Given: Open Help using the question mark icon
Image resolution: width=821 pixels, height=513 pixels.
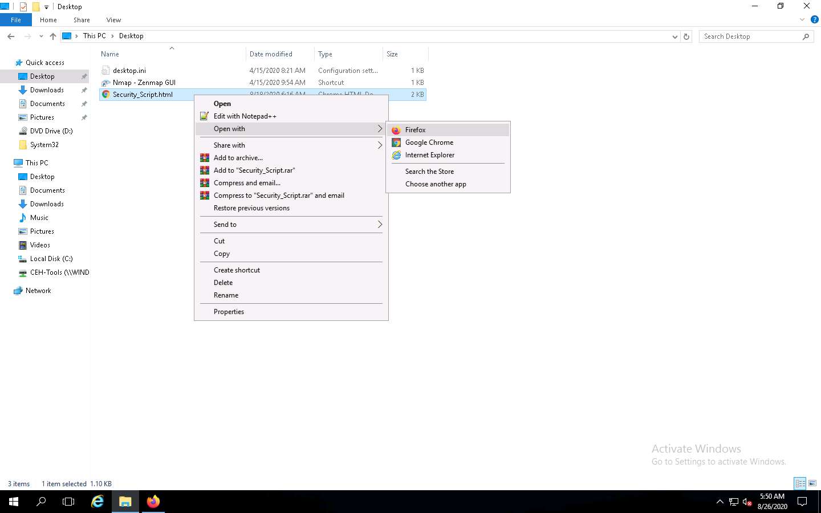Looking at the screenshot, I should coord(815,19).
